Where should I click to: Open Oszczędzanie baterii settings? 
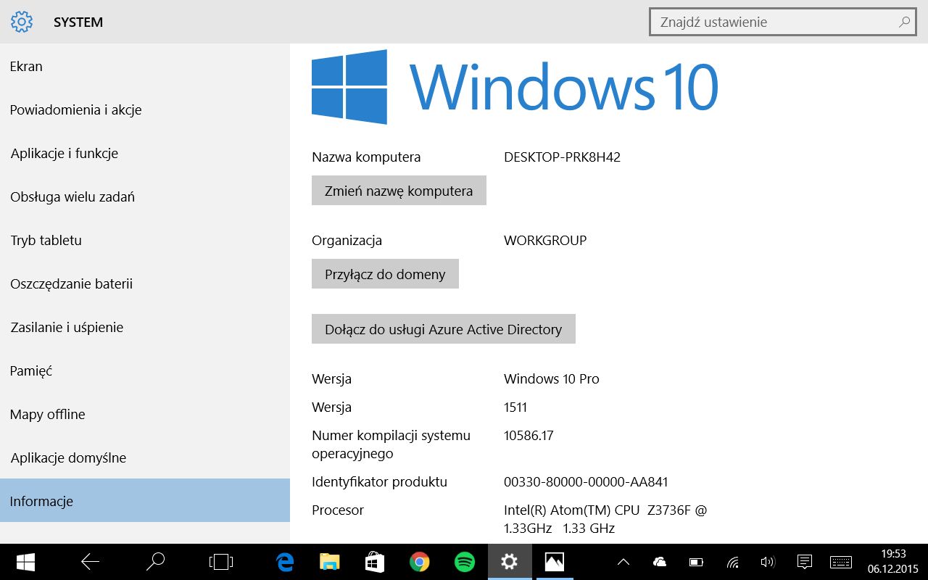(145, 283)
